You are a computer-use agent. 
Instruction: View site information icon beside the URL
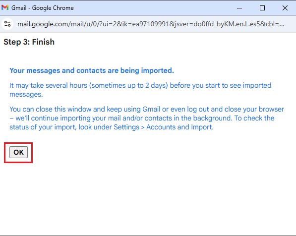click(x=7, y=24)
